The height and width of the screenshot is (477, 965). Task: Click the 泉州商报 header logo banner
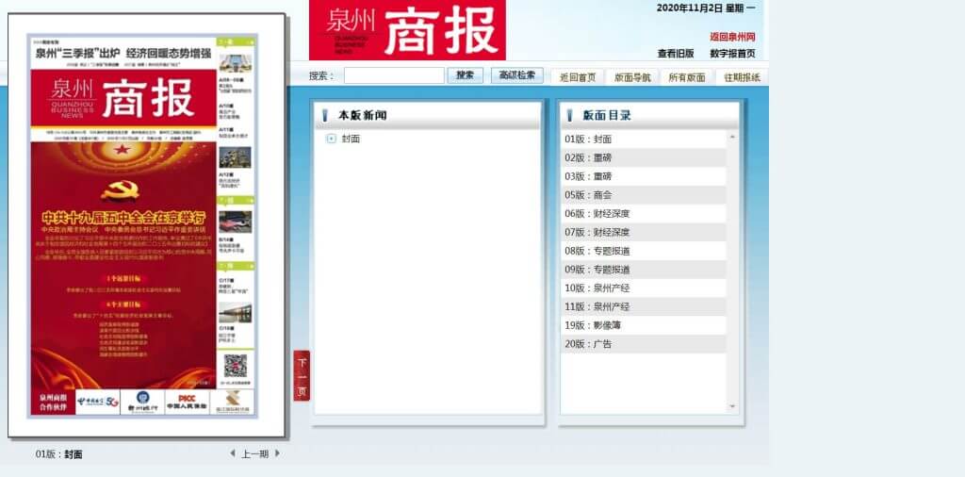tap(407, 29)
